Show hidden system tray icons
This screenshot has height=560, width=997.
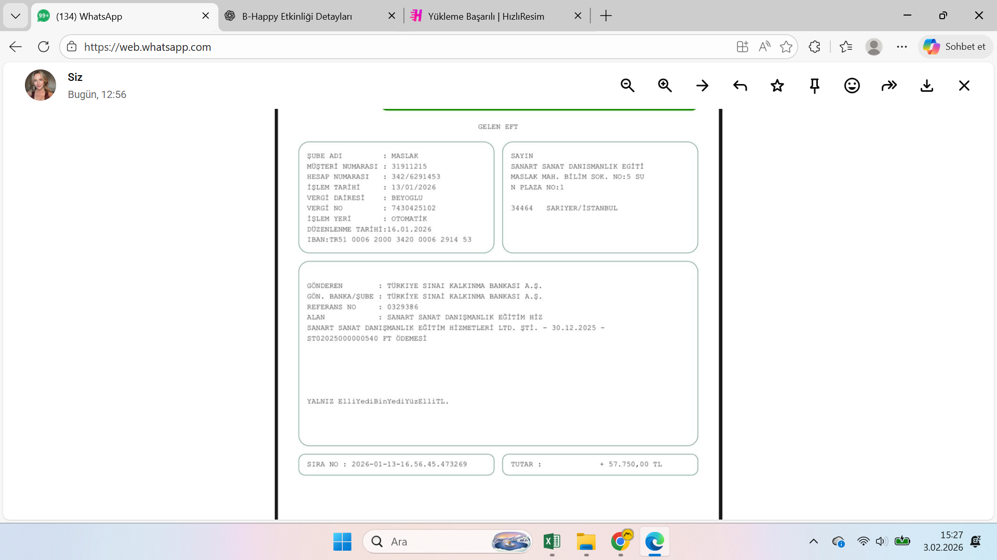click(814, 542)
